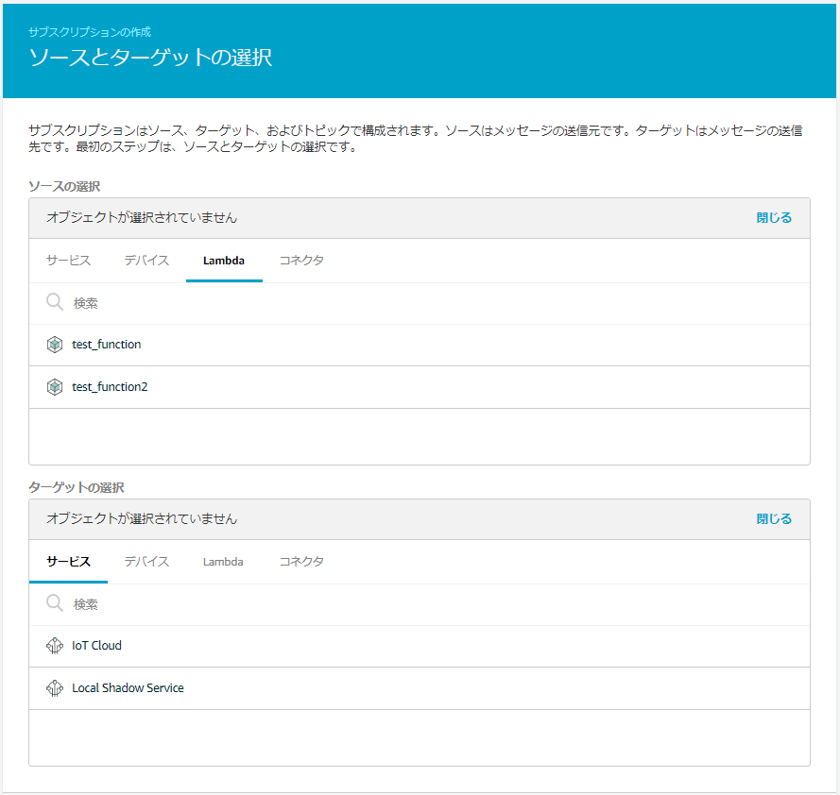Open the デバイス tab in source selection

point(146,261)
